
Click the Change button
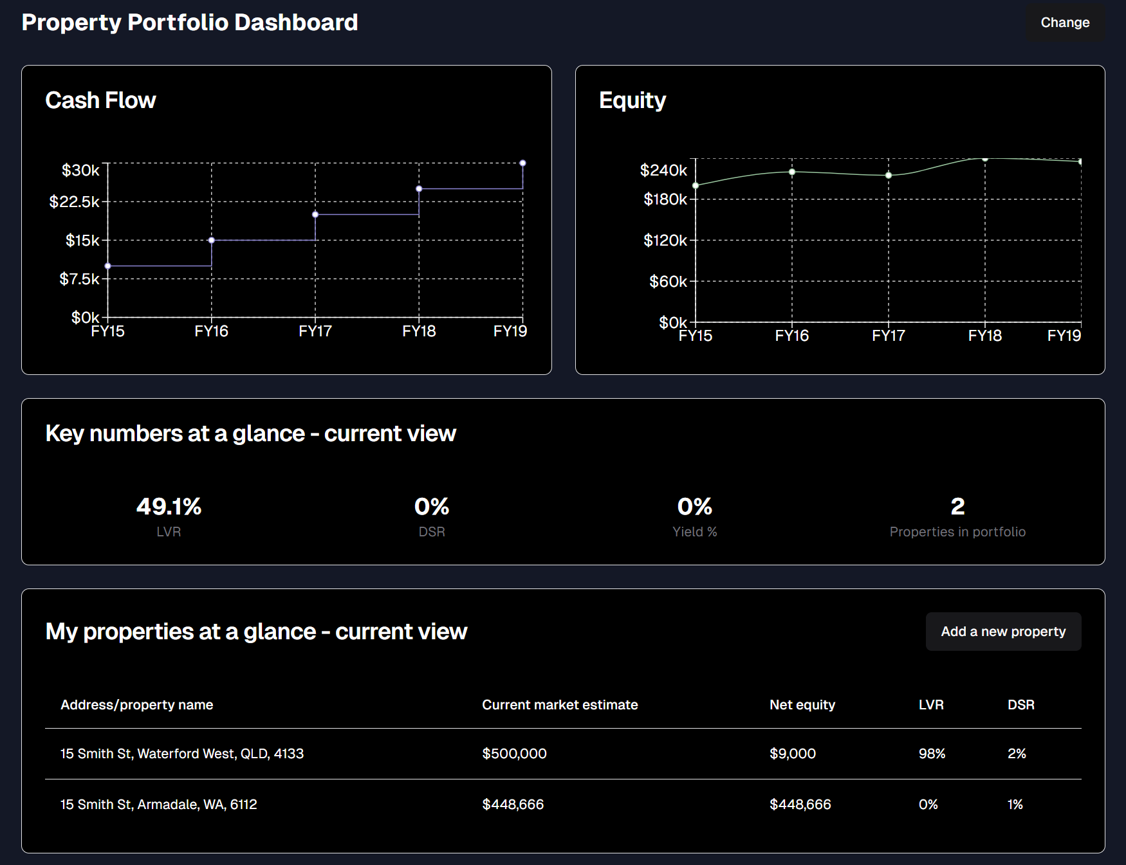click(1064, 23)
